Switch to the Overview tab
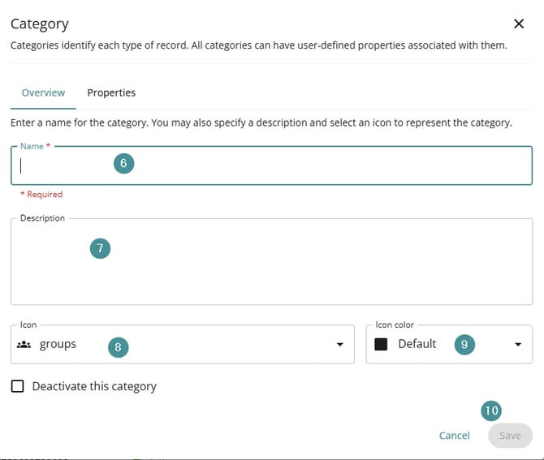This screenshot has height=460, width=544. [43, 92]
